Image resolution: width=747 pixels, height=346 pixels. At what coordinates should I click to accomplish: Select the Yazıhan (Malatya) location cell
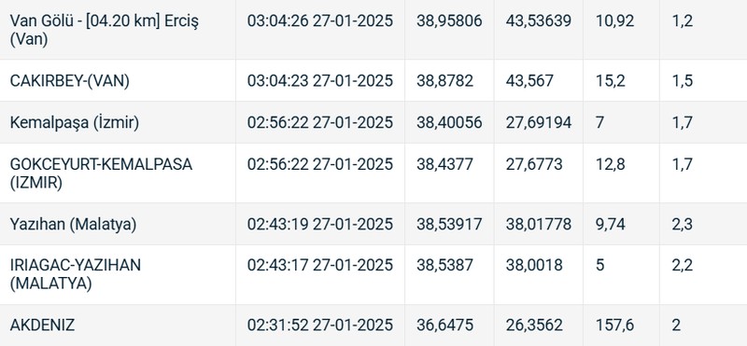click(73, 224)
